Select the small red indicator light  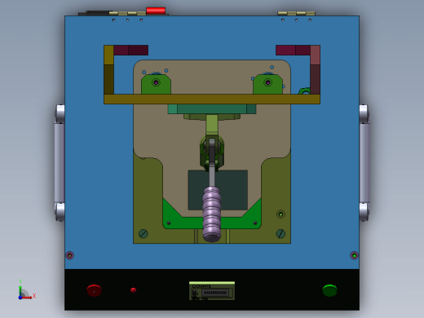133,290
